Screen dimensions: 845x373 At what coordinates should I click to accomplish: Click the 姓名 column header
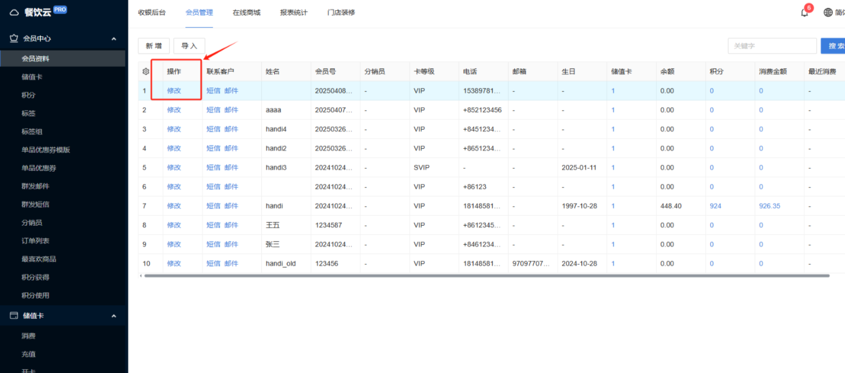[273, 72]
